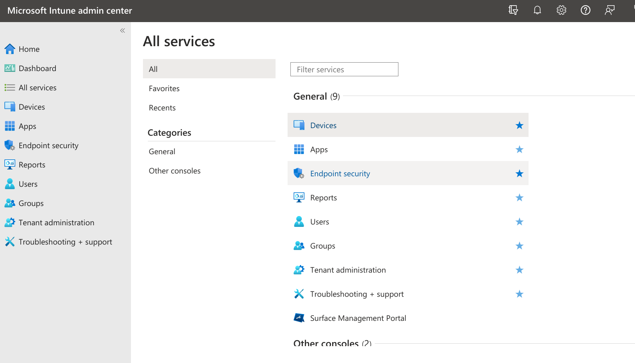Click Devices icon in the General list

[x=299, y=125]
